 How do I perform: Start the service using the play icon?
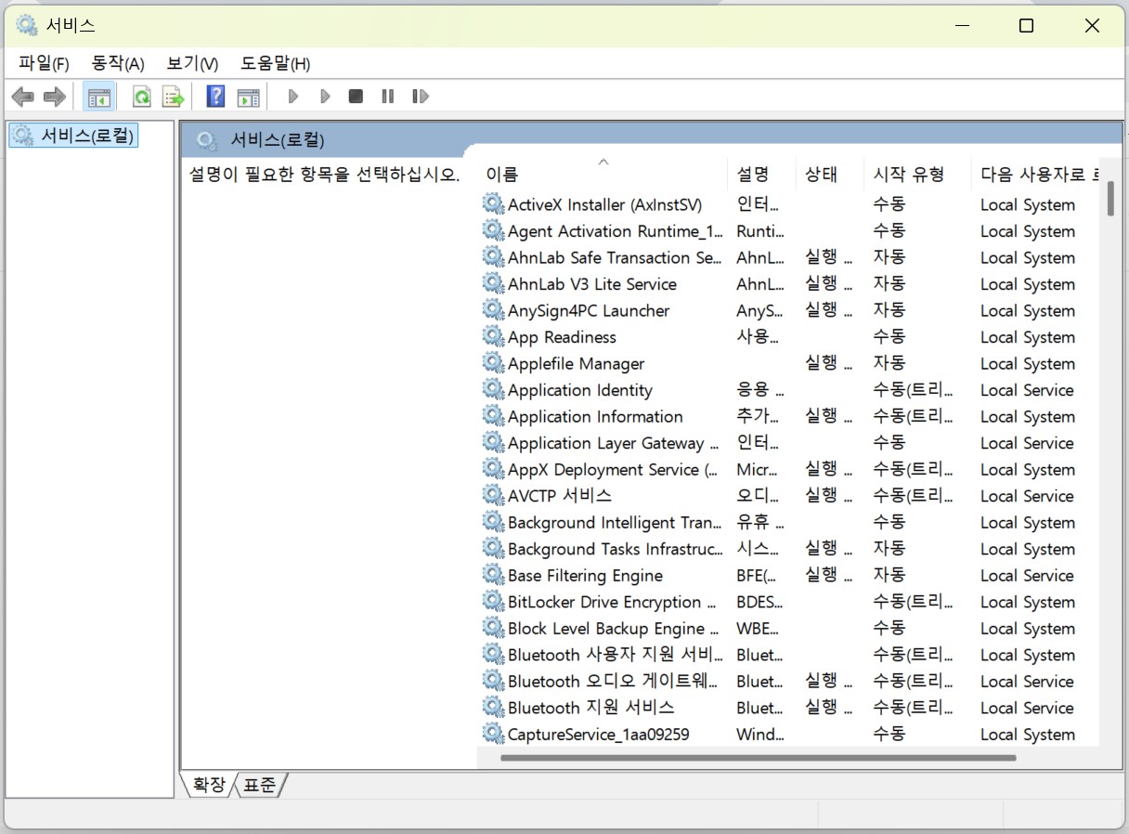[x=292, y=96]
